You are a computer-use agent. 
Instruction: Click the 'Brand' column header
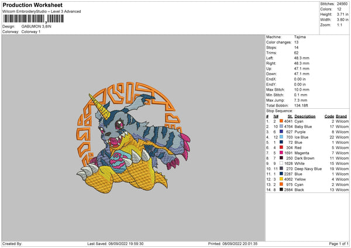(342, 116)
